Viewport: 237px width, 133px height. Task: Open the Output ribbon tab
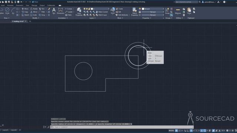tap(42, 5)
